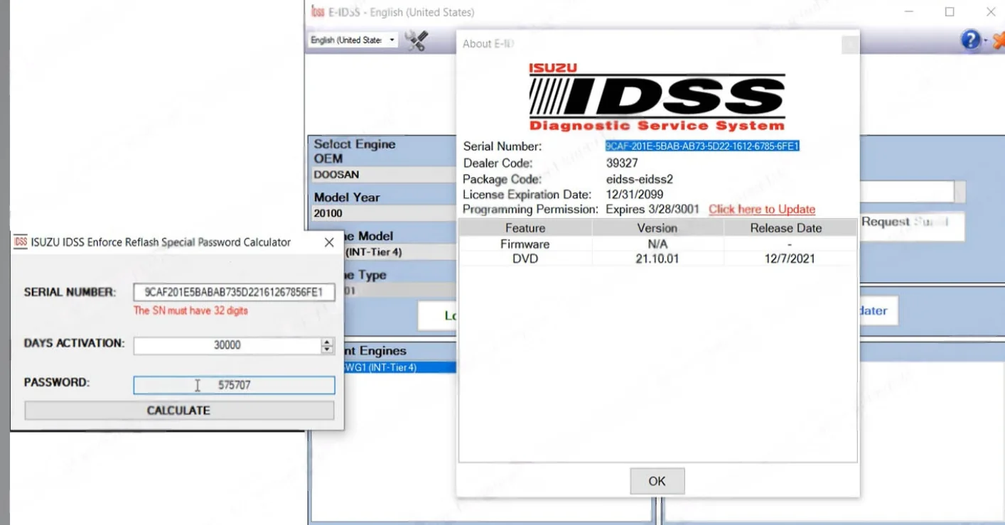The height and width of the screenshot is (525, 1005).
Task: Click the red 'The SN must have 32 digits' message
Action: coord(190,310)
